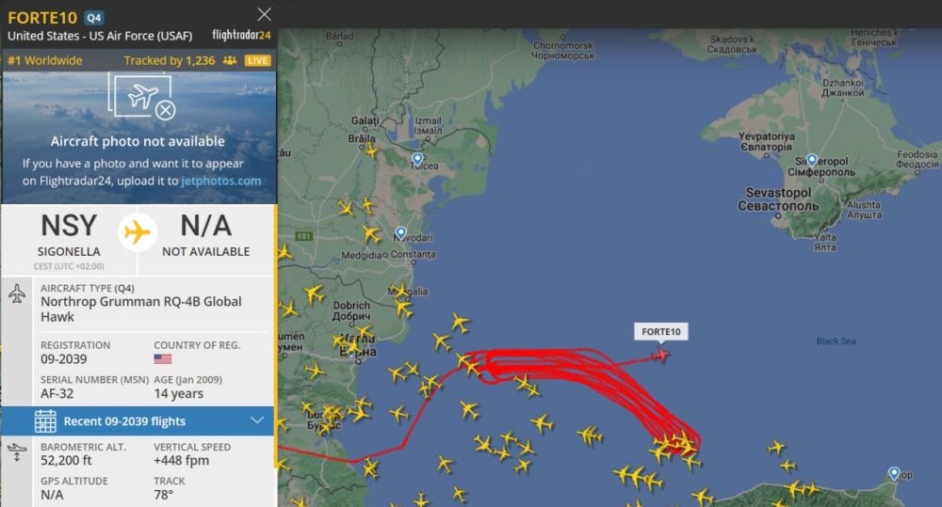The height and width of the screenshot is (507, 942).
Task: Click the Simferopol airport pin marker
Action: [812, 160]
